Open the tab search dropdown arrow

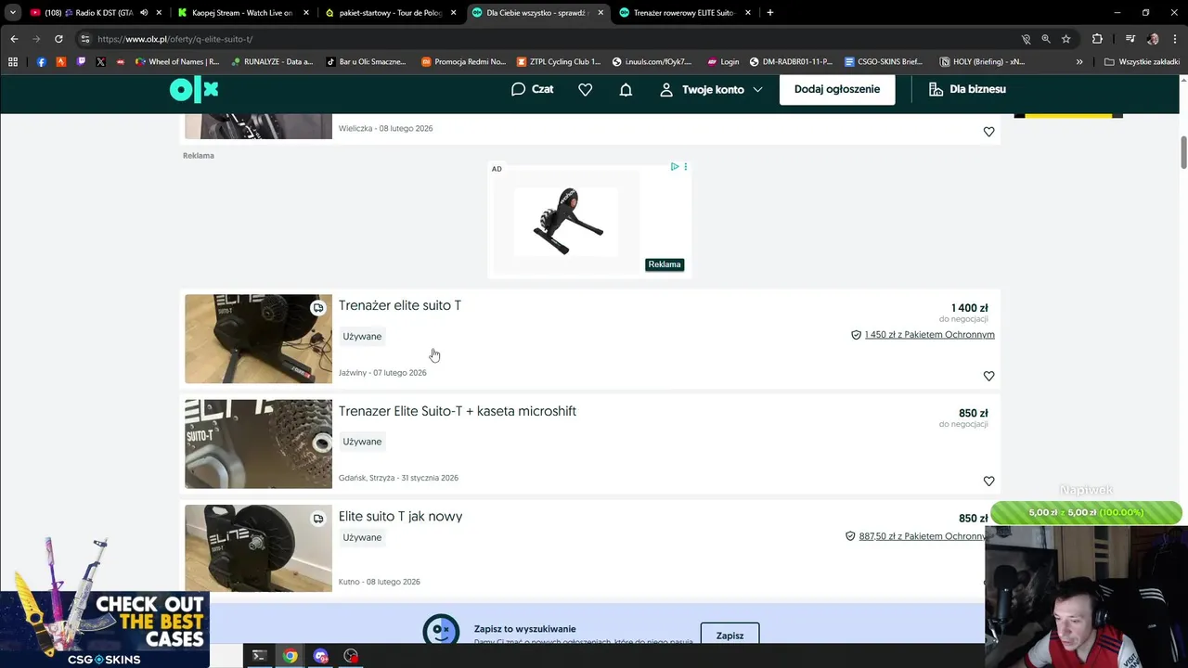pyautogui.click(x=12, y=13)
